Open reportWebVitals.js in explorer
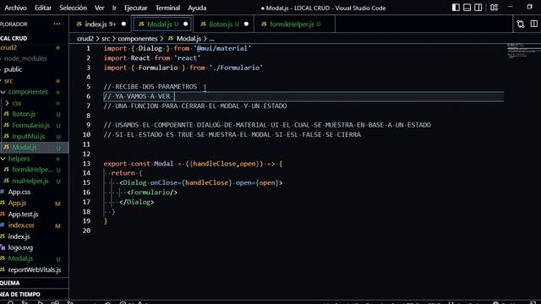Viewport: 541px width, 304px height. (x=34, y=270)
